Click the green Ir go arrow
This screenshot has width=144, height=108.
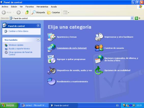point(136,18)
